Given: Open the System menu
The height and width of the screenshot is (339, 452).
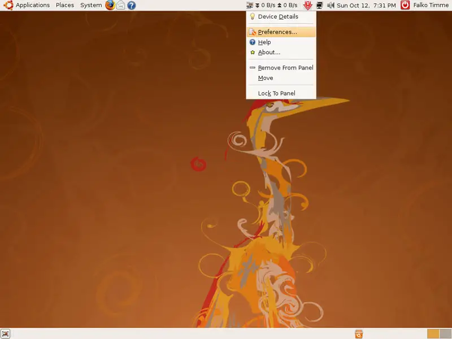Looking at the screenshot, I should (91, 5).
